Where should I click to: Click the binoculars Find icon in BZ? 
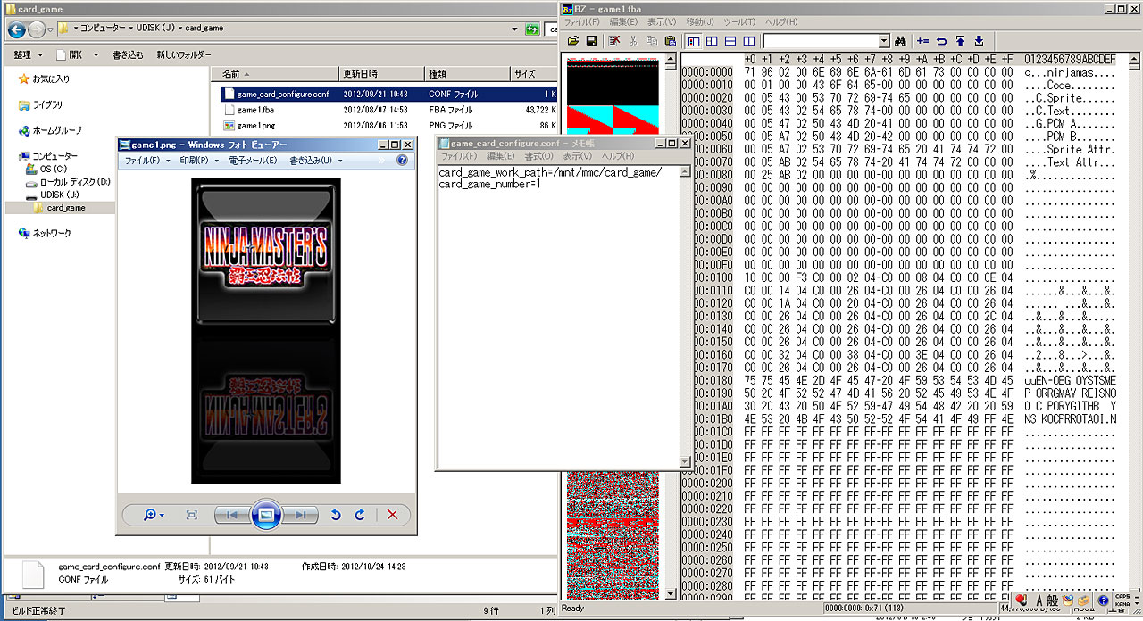900,41
